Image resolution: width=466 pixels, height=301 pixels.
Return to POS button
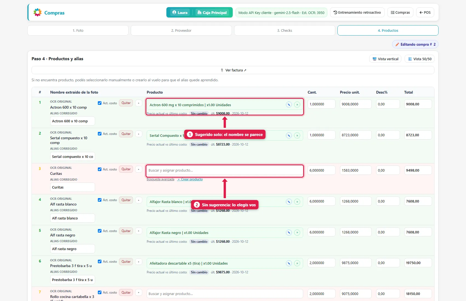(425, 12)
